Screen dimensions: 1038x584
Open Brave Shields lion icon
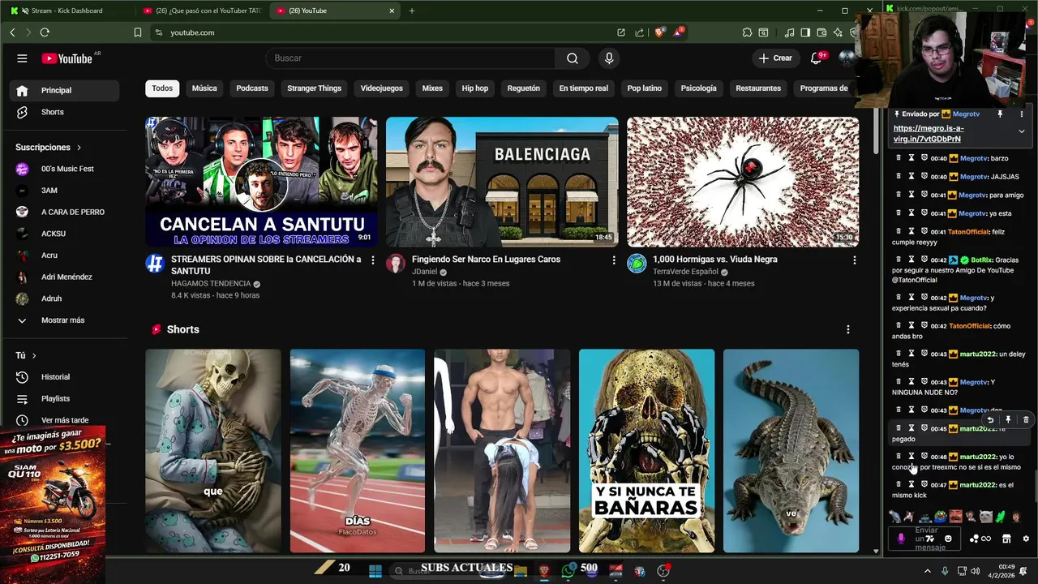click(x=660, y=32)
